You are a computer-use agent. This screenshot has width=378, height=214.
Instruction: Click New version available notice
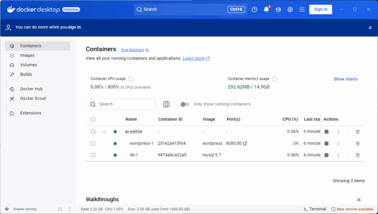[x=352, y=209]
